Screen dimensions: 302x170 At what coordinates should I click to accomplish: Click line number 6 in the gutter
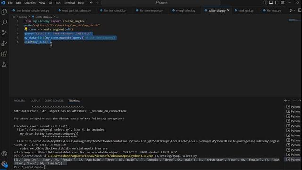click(x=18, y=42)
